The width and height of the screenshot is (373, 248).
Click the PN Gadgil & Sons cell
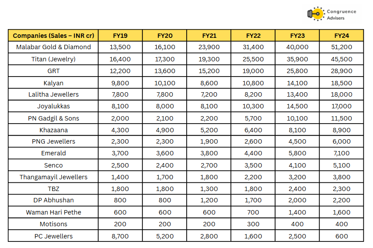click(x=53, y=118)
